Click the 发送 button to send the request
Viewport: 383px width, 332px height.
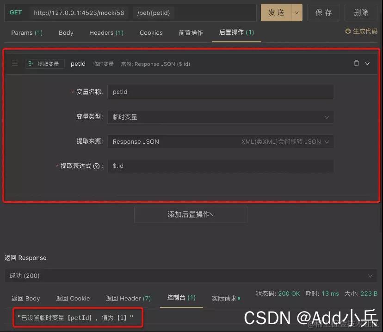coord(276,13)
